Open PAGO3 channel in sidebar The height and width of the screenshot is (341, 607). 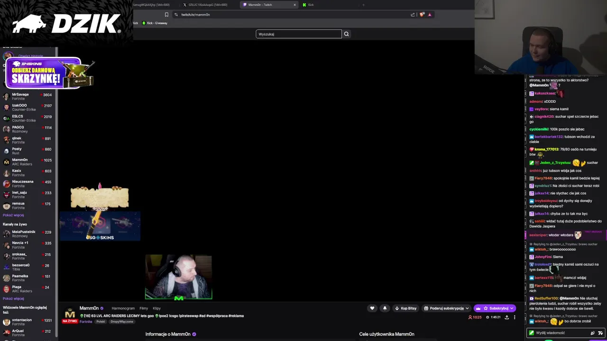pos(28,129)
